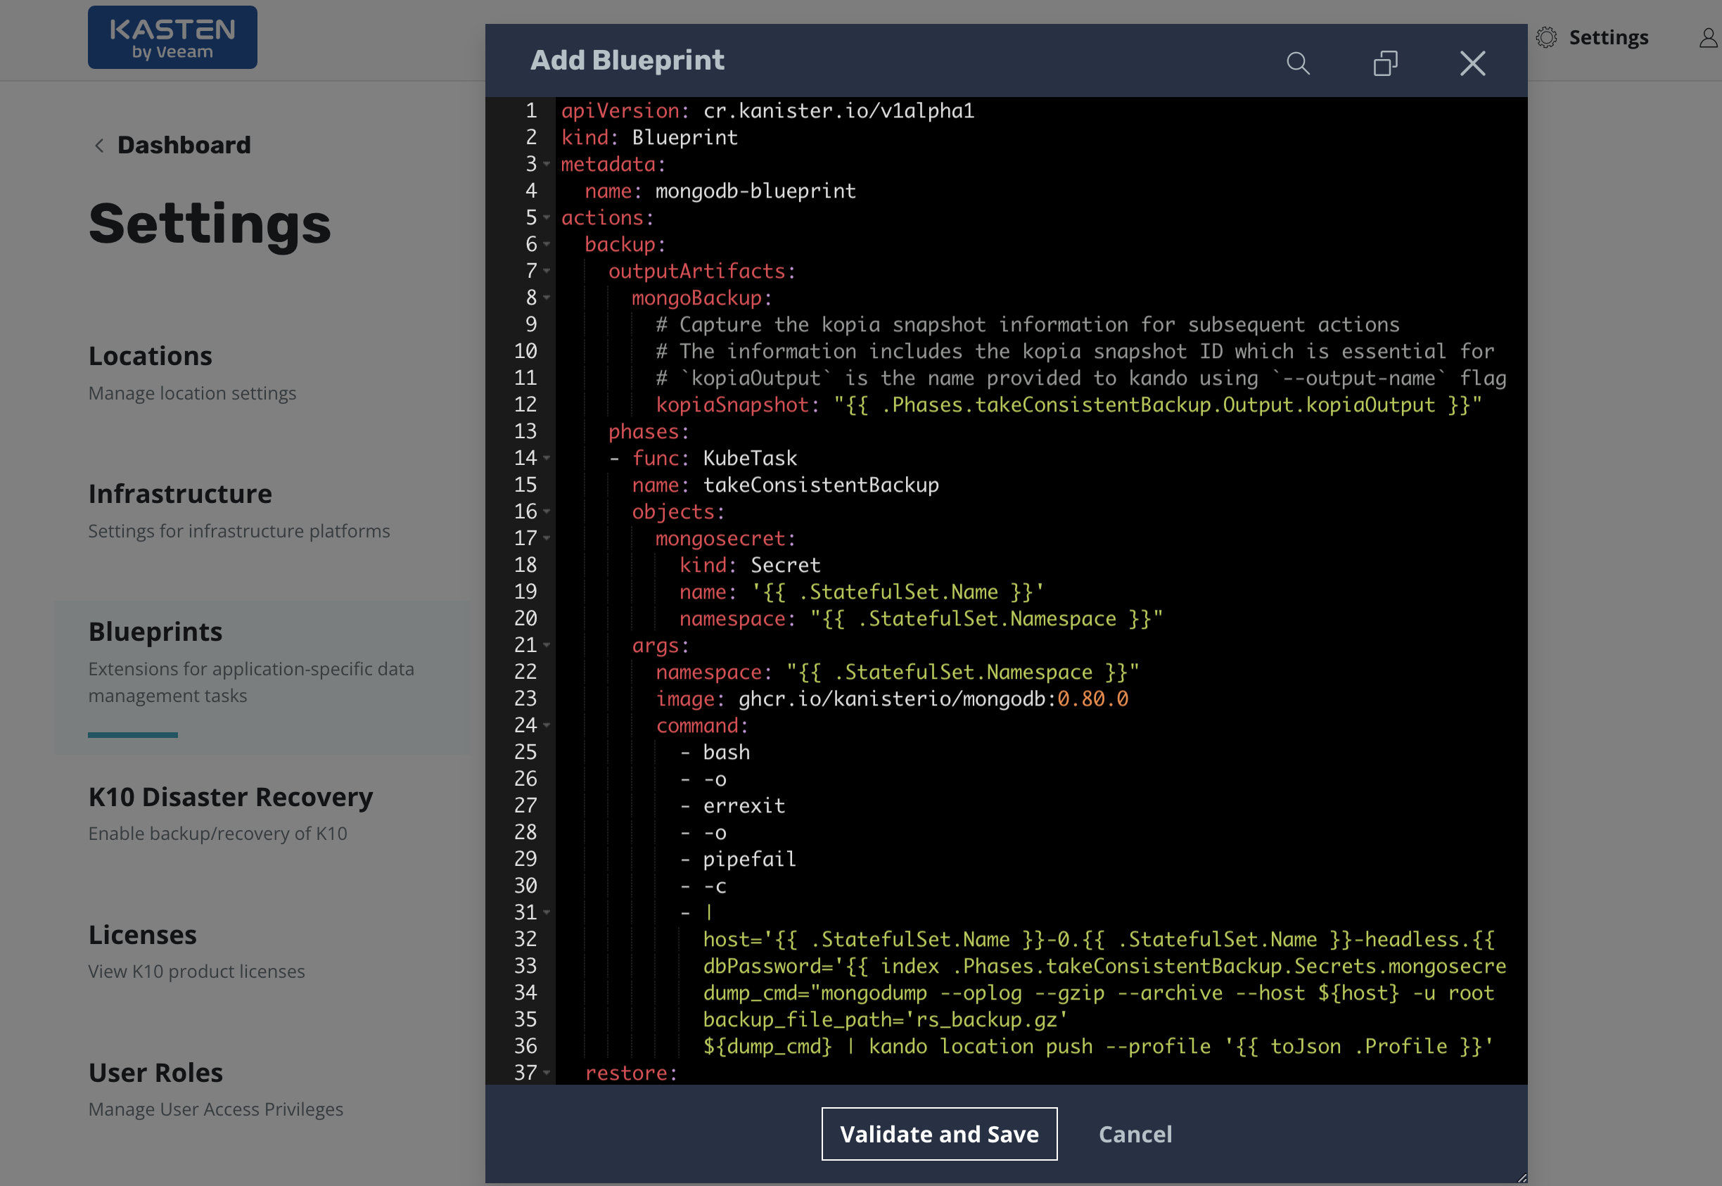Open the Locations settings section

[x=150, y=357]
